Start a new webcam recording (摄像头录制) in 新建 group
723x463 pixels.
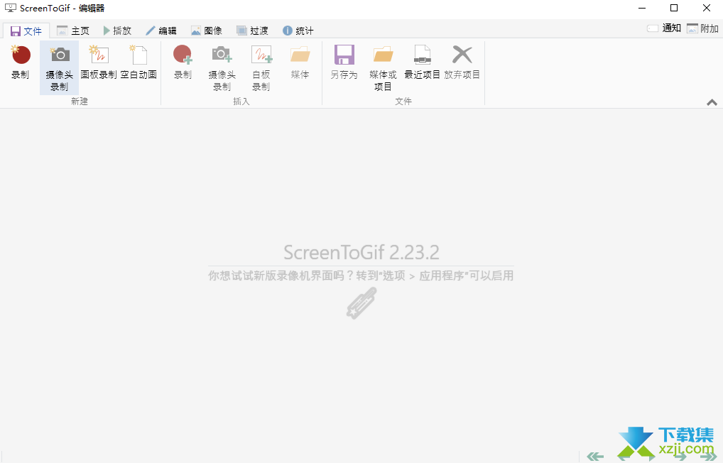(59, 67)
